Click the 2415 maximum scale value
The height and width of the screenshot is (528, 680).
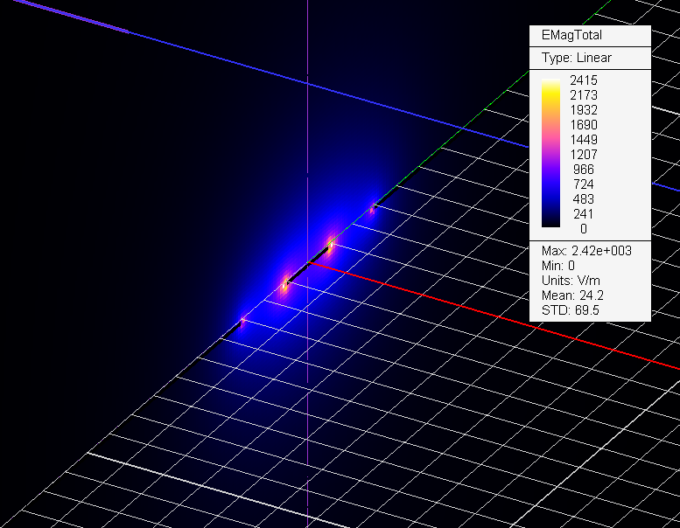(584, 80)
